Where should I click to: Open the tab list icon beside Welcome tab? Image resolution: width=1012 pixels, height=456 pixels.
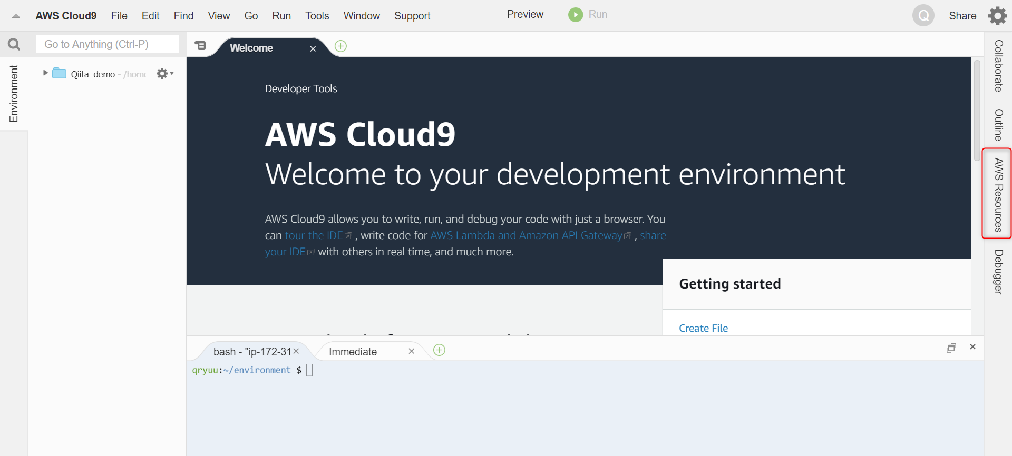[200, 46]
